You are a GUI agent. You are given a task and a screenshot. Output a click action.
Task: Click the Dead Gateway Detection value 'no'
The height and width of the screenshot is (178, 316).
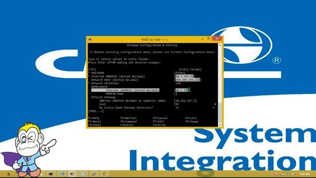[177, 108]
